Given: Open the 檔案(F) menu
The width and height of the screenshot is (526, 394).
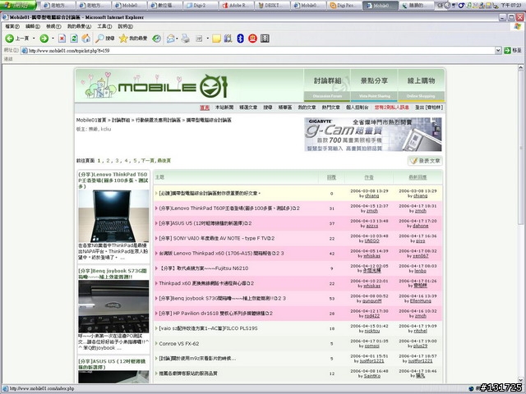Looking at the screenshot, I should [12, 26].
